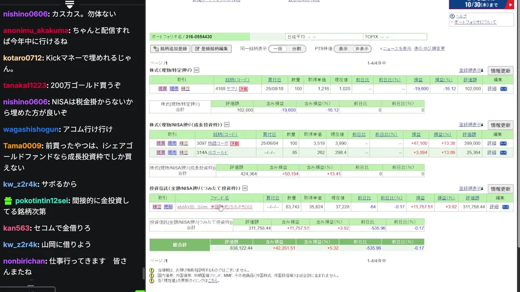Click the mail icon in the 4168 ヤプリ row
Screen dimensions: 520x292
coord(503,89)
